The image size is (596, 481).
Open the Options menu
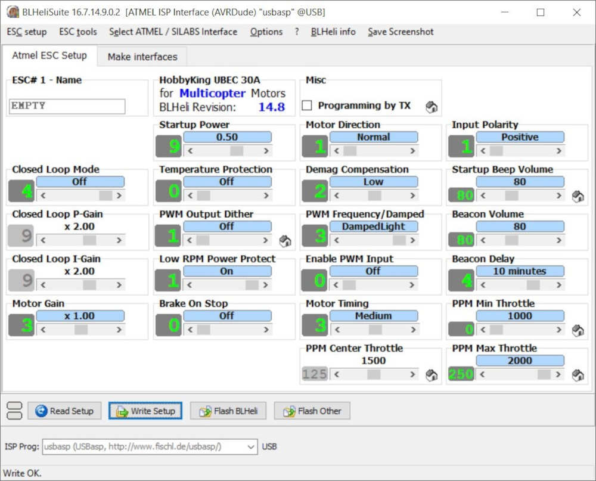point(266,32)
